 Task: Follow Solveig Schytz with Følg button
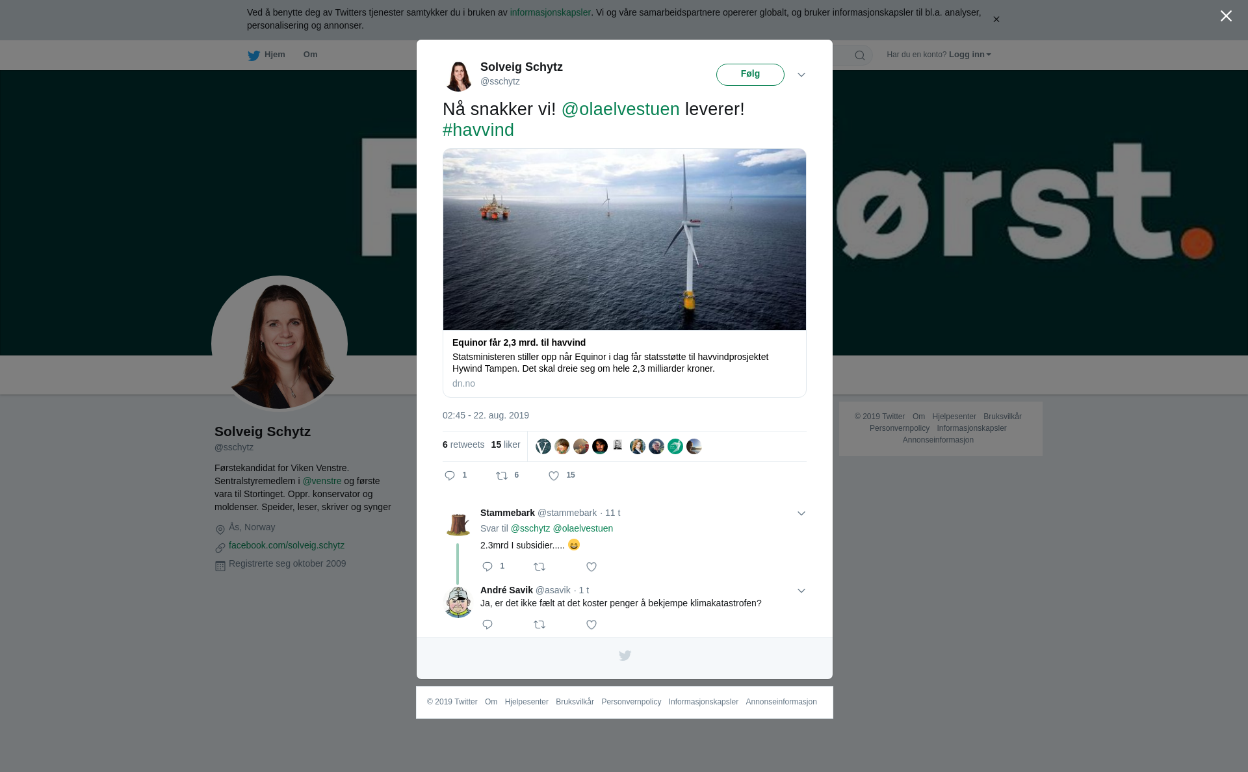750,75
